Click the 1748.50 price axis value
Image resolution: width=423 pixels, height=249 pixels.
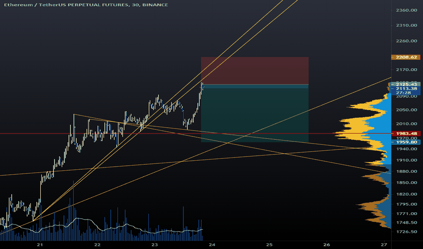pyautogui.click(x=407, y=223)
